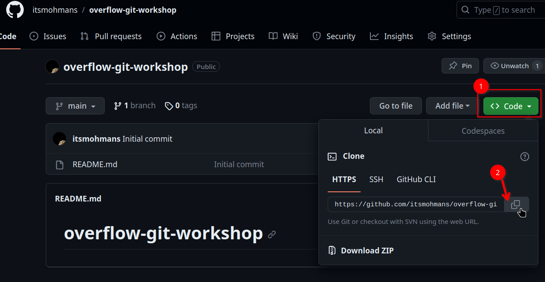Click the clone URL text field
This screenshot has height=282, width=545.
click(x=416, y=205)
